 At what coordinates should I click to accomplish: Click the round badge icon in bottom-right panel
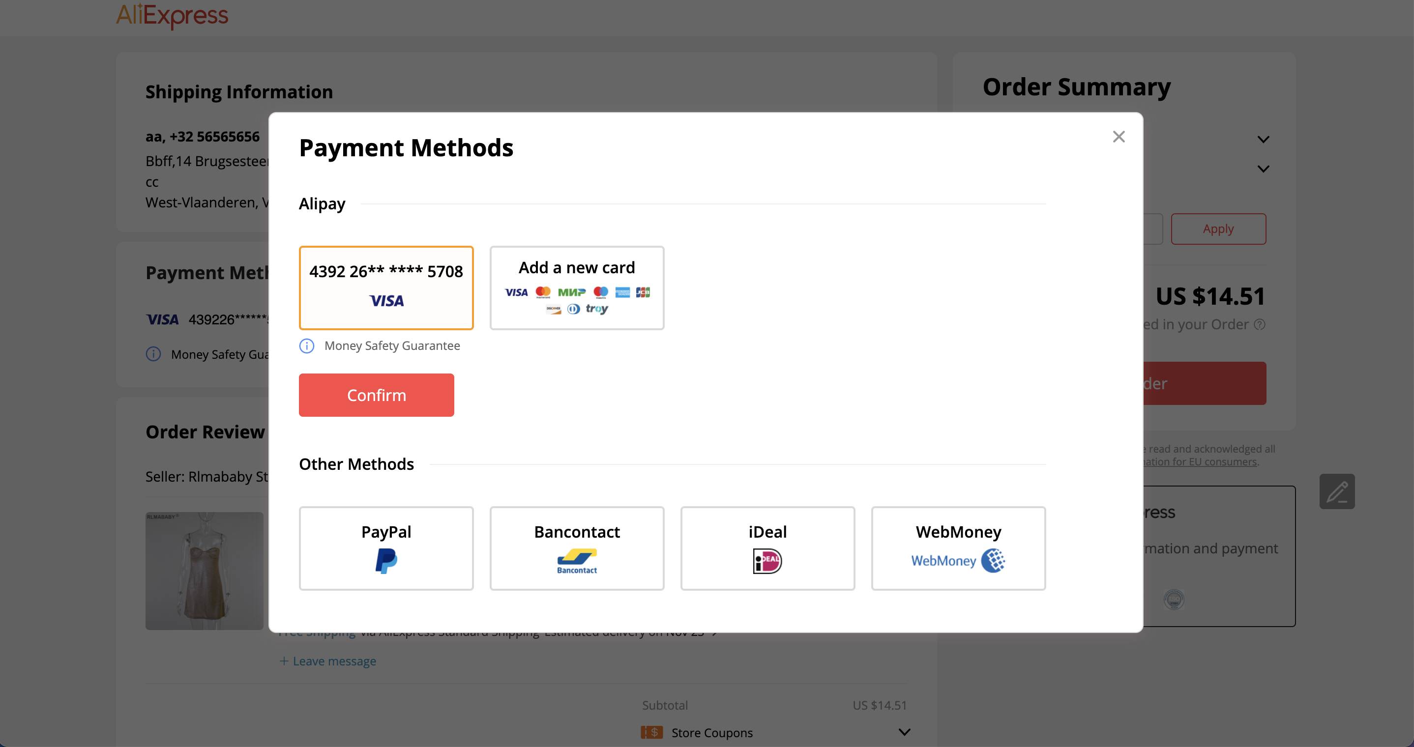point(1174,599)
